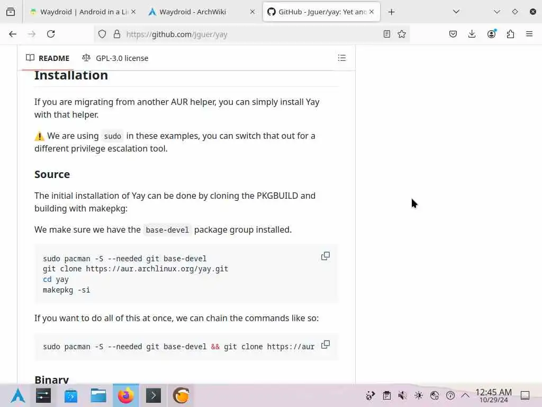Close the Waydroid Android tab
The height and width of the screenshot is (407, 542).
tap(133, 12)
